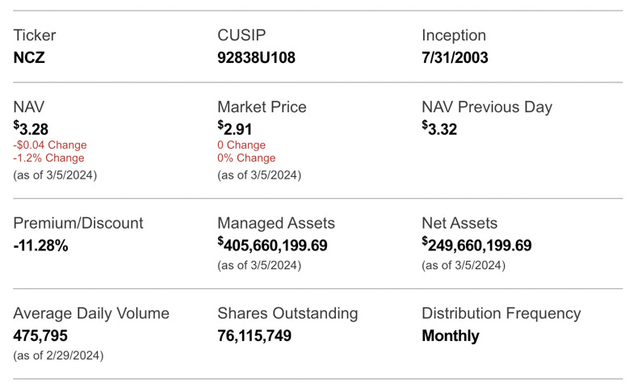Click the -1.2% Change text under NAV
Image resolution: width=638 pixels, height=391 pixels.
pos(49,158)
